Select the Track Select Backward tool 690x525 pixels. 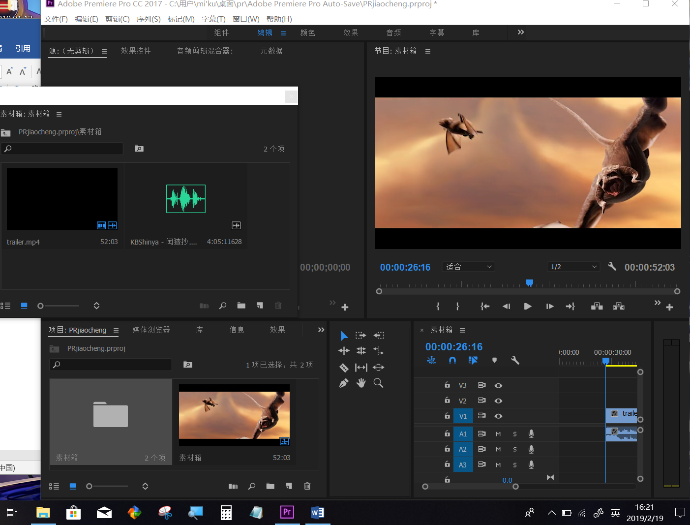pyautogui.click(x=379, y=336)
